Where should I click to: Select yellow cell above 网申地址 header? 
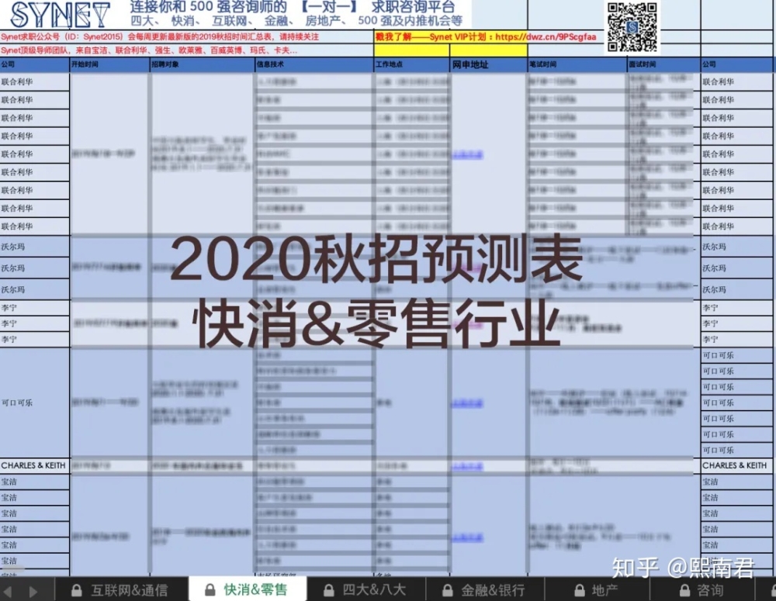[489, 50]
